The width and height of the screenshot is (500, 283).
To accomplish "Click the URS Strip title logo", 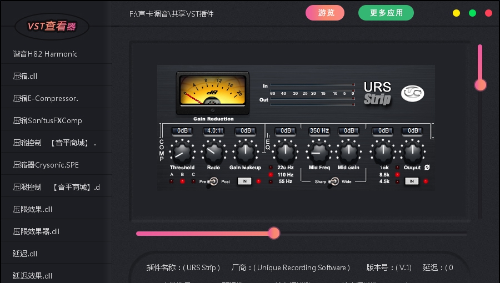I will 378,93.
